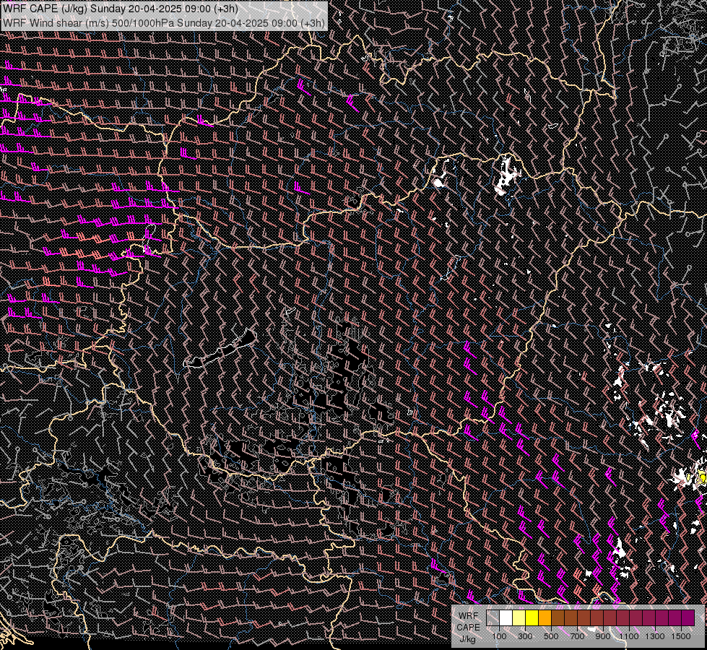Click the pale yellow legend swatch
707x650 pixels.
[519, 618]
